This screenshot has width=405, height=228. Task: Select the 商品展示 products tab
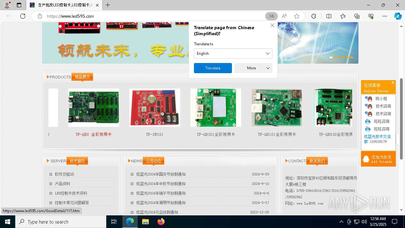tap(82, 77)
